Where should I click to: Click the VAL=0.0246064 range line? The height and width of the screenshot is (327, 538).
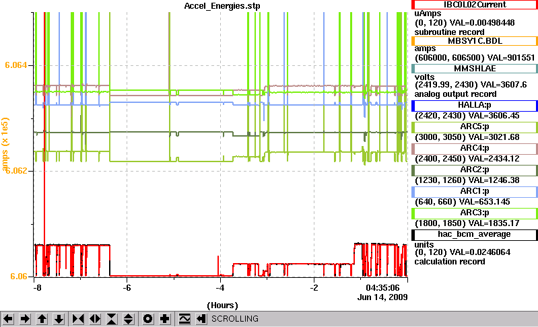(x=463, y=252)
